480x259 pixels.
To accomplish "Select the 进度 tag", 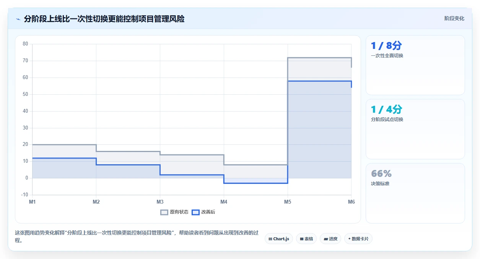I will [330, 239].
